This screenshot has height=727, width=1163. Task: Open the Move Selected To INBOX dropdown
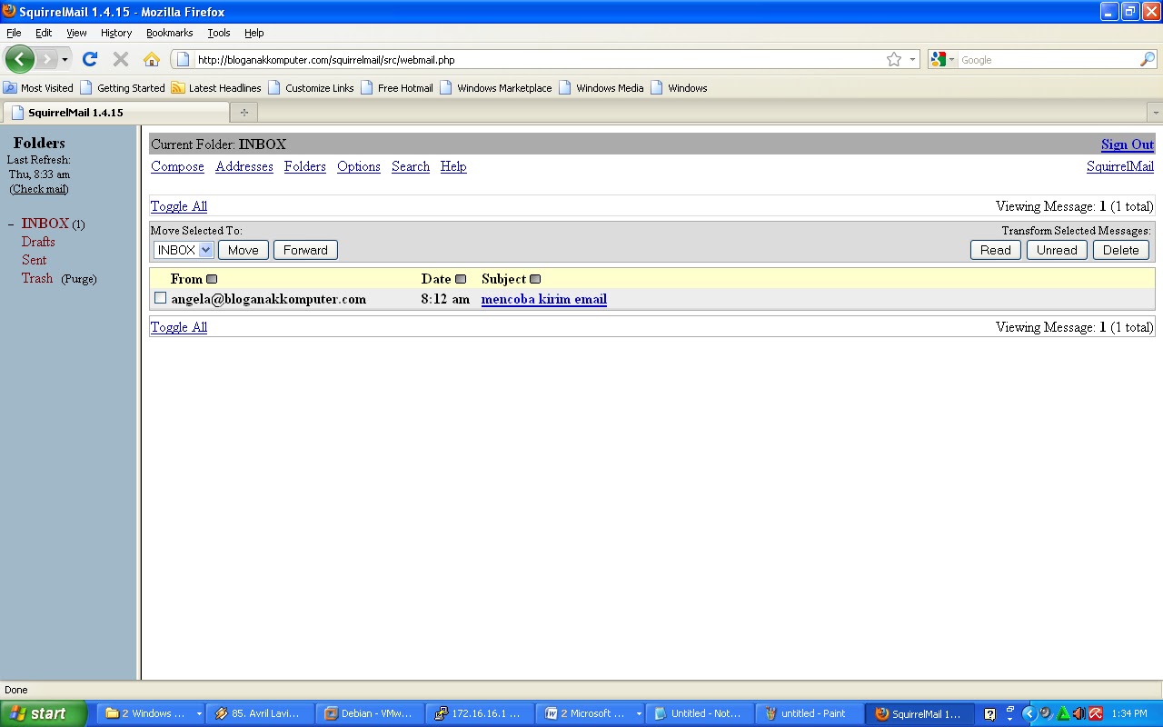pyautogui.click(x=183, y=250)
